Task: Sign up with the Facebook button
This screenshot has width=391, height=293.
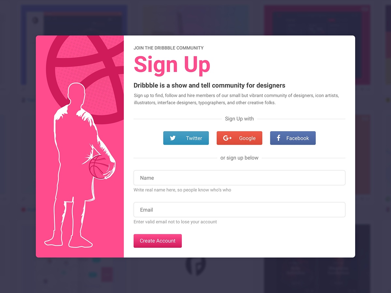Action: [293, 138]
